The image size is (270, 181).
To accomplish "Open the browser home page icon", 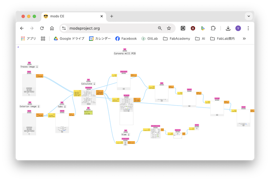I will 52,28.
